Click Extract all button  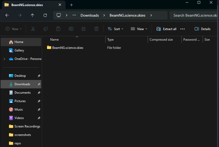coord(166,29)
